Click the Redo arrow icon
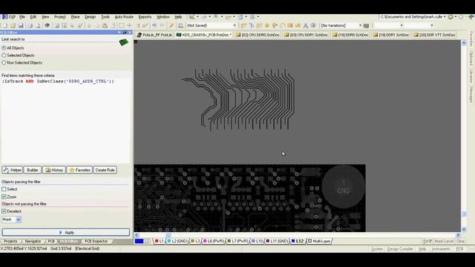Image resolution: width=475 pixels, height=267 pixels. click(x=163, y=26)
